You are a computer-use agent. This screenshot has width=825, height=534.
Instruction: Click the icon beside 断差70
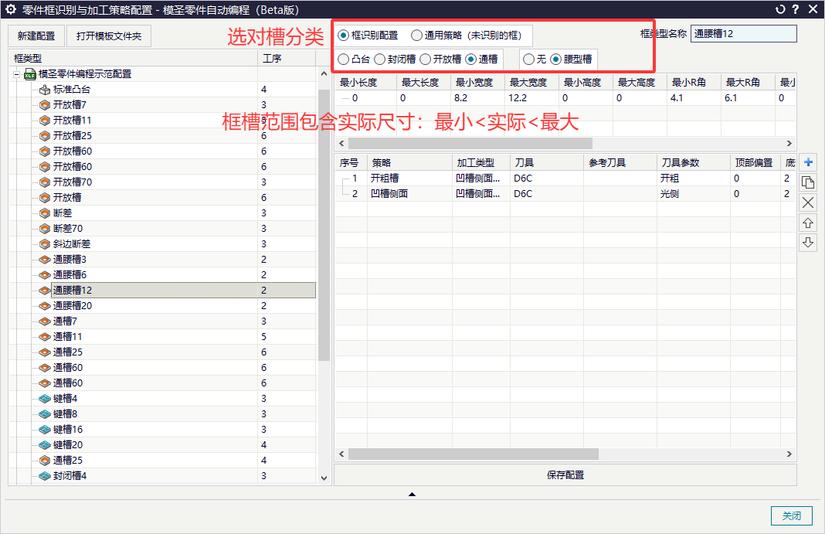coord(45,229)
